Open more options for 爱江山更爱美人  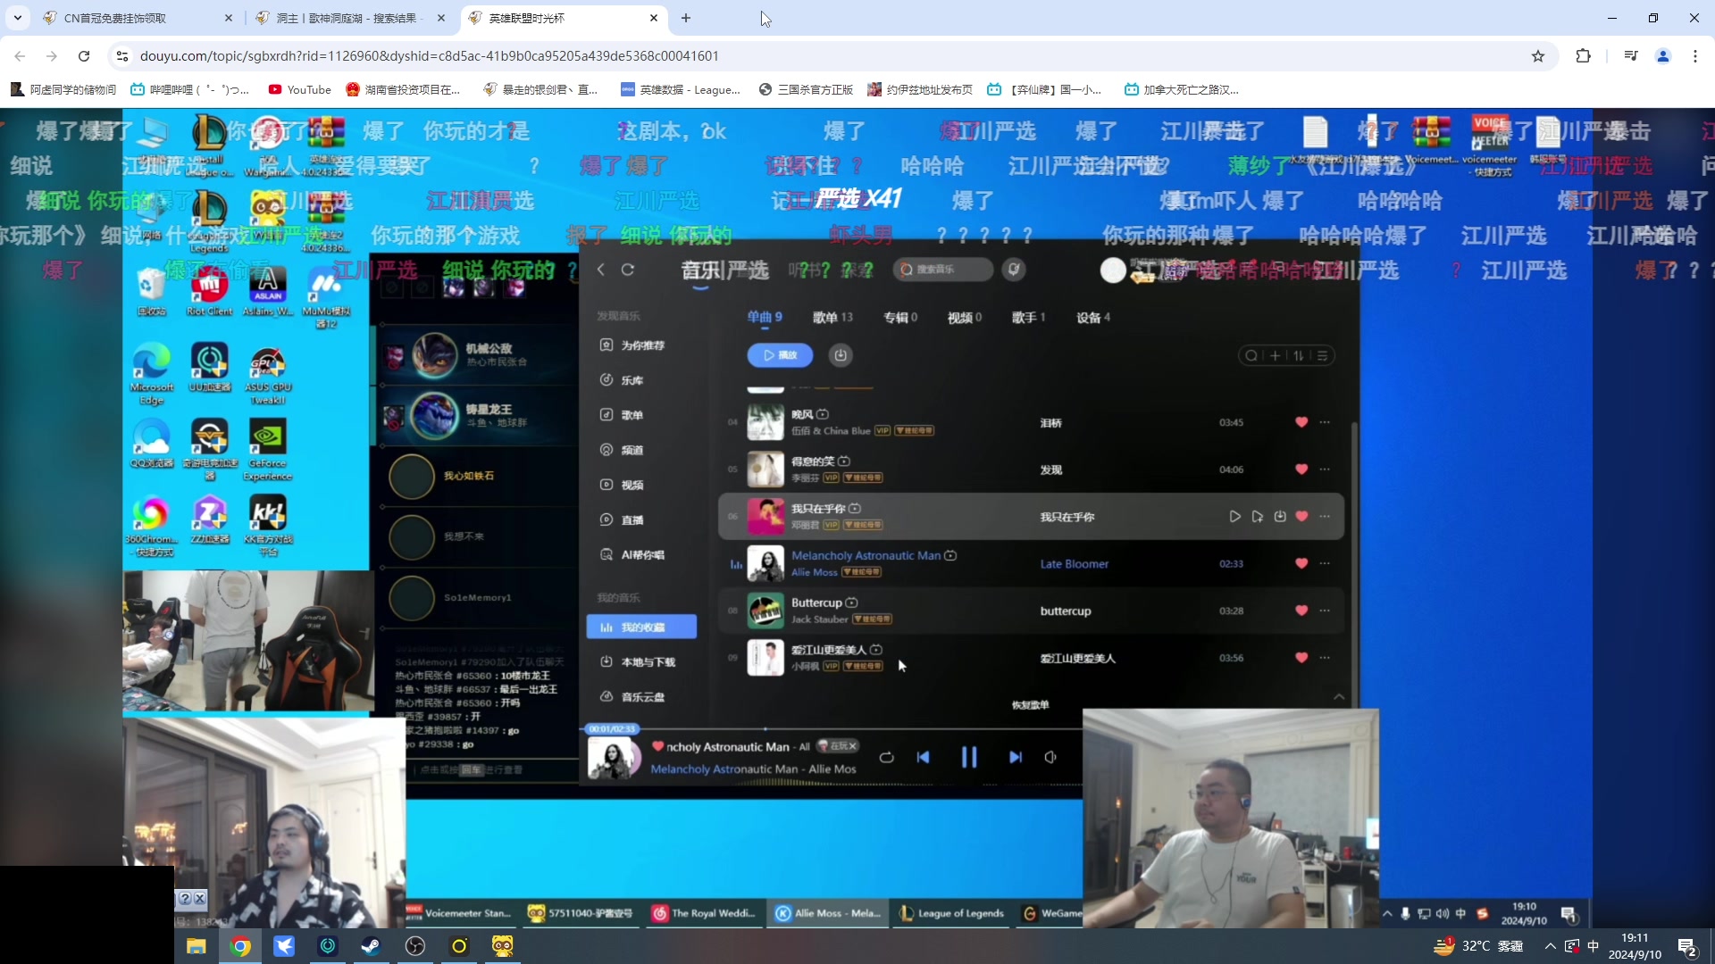[x=1326, y=658]
